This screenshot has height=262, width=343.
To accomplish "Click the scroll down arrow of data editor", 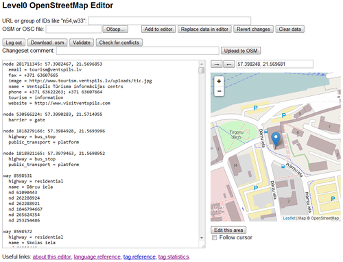I will point(202,238).
